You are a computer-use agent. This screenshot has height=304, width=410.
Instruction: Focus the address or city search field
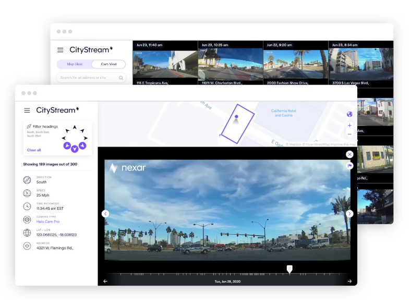[91, 78]
